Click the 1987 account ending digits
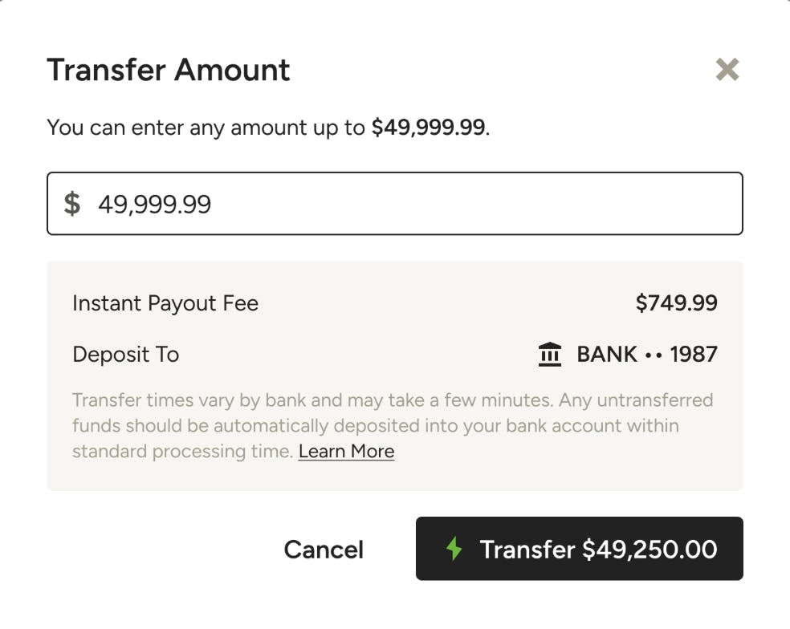Screen dimensions: 790x629 (694, 354)
